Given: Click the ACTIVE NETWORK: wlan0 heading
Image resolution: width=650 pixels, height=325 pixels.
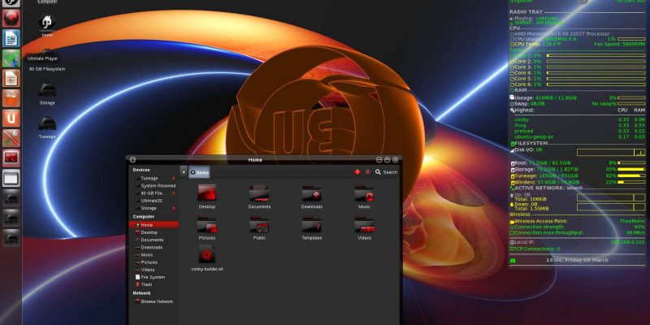Looking at the screenshot, I should point(548,188).
